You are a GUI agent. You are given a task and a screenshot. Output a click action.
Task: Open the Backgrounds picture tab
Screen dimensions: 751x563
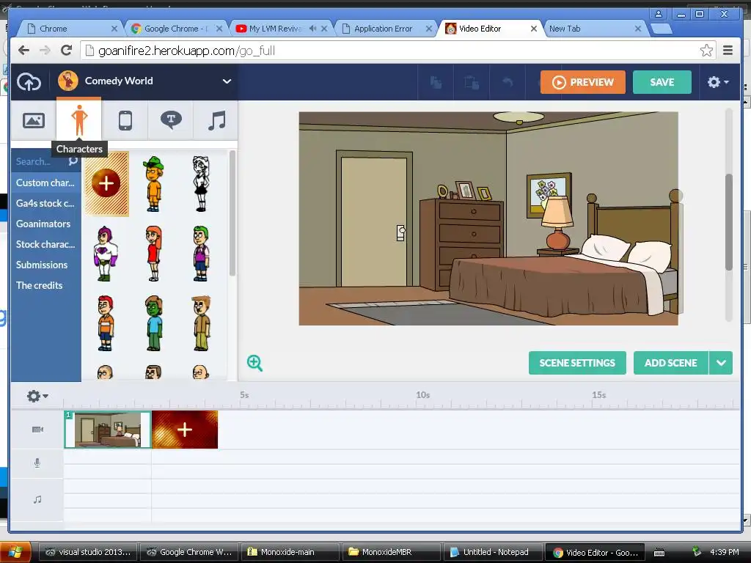pyautogui.click(x=34, y=120)
